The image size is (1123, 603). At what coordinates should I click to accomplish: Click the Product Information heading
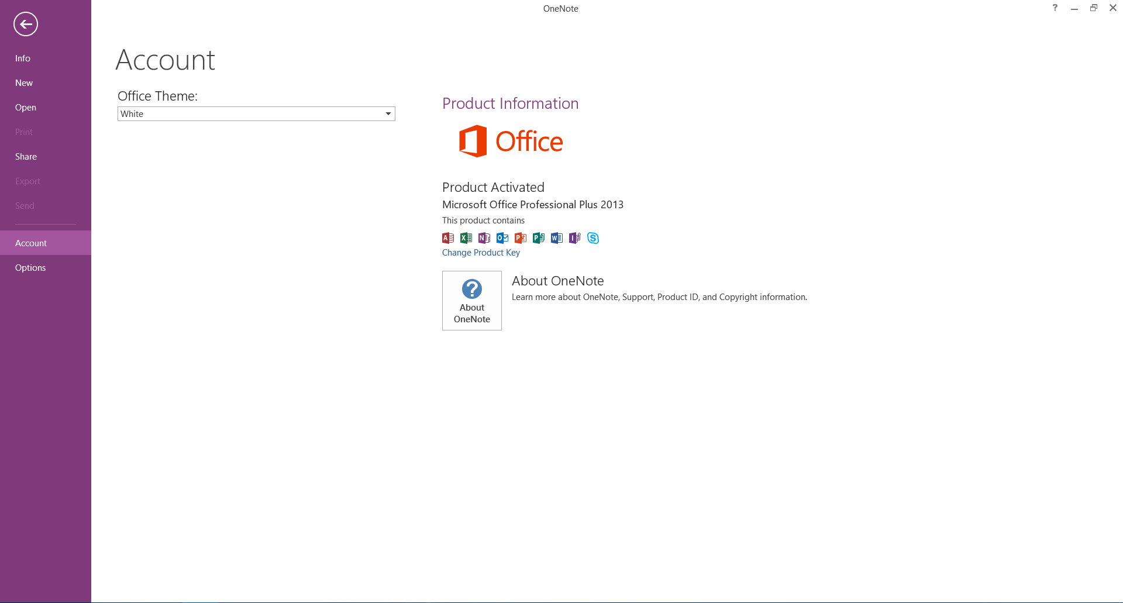(x=511, y=104)
